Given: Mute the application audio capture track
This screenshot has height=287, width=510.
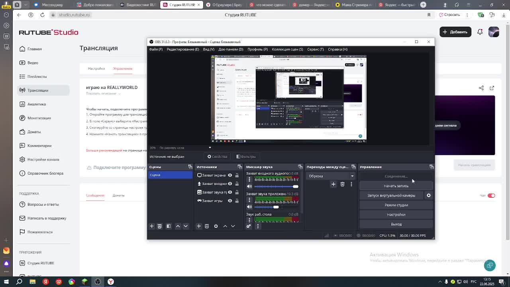Looking at the screenshot, I should [249, 207].
